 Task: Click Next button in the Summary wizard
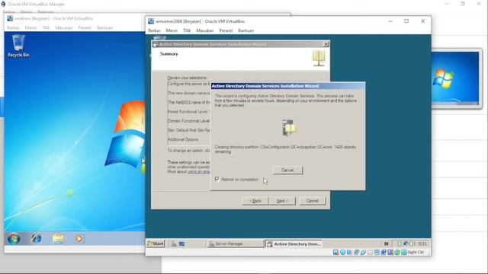282,201
